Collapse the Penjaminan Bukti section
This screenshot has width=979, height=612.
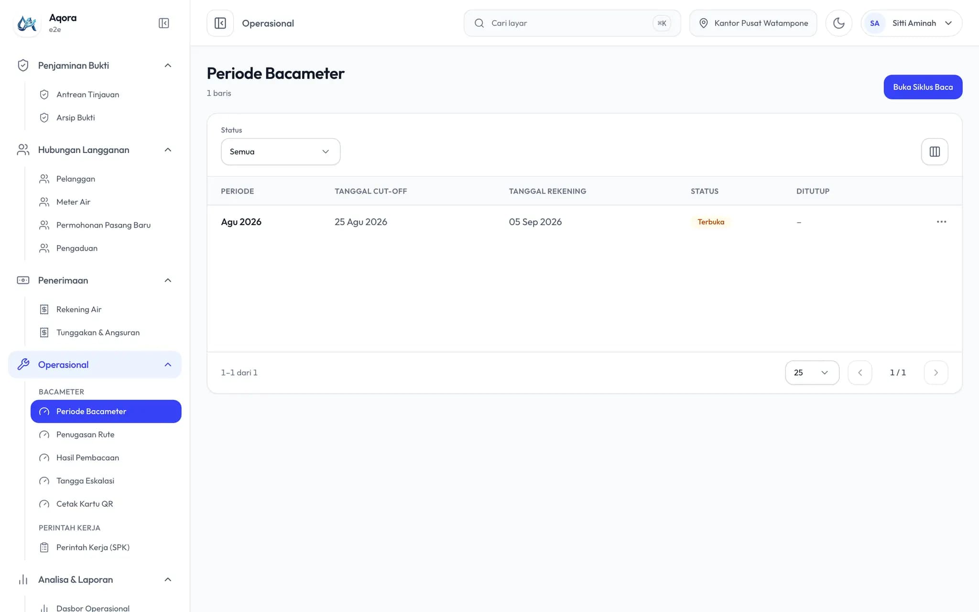168,66
